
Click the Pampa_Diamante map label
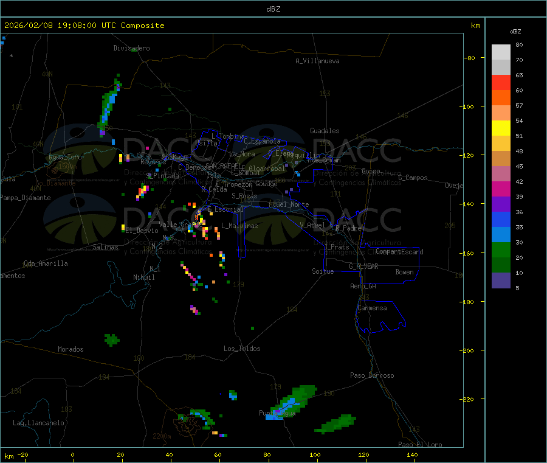coord(26,198)
